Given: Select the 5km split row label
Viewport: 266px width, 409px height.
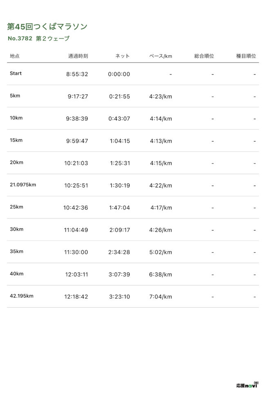Looking at the screenshot, I should [15, 96].
